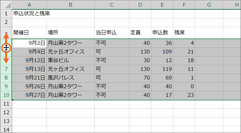Select column G header
The image size is (241, 133).
coord(209,5)
